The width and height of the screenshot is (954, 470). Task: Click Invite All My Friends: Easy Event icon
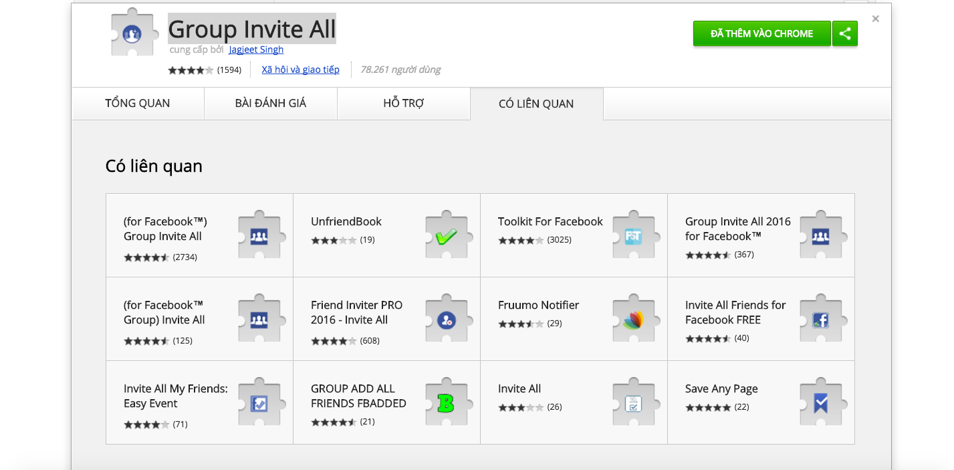click(261, 402)
